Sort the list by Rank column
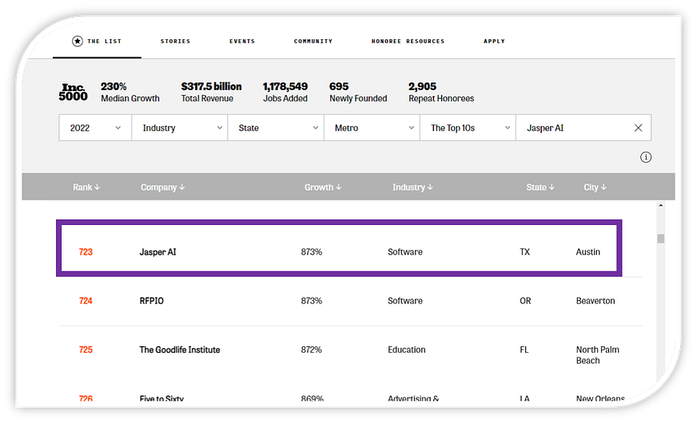Viewport: 697px width, 423px height. pos(86,188)
